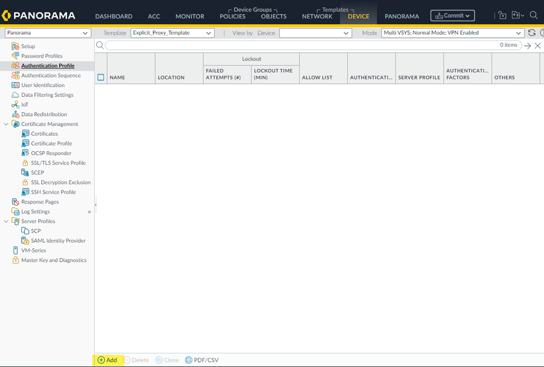Click the SSL Decryption Exclusion lock icon

click(x=25, y=182)
